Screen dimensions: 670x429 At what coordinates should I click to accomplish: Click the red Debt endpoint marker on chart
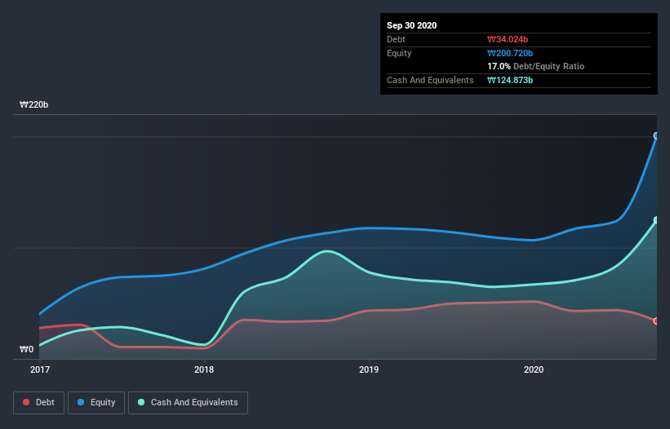(x=657, y=321)
